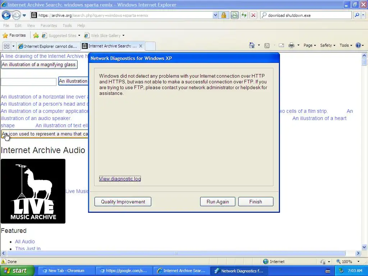Open the Favorites star button
This screenshot has width=368, height=276.
[x=14, y=36]
